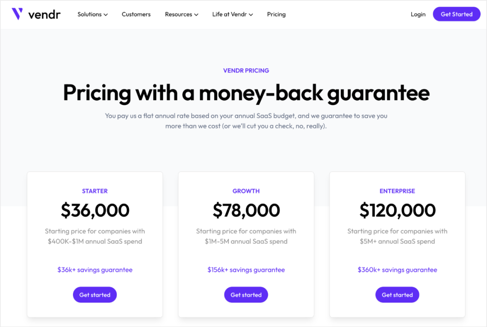Click the vendr wordmark in header
Image resolution: width=487 pixels, height=327 pixels.
click(44, 14)
